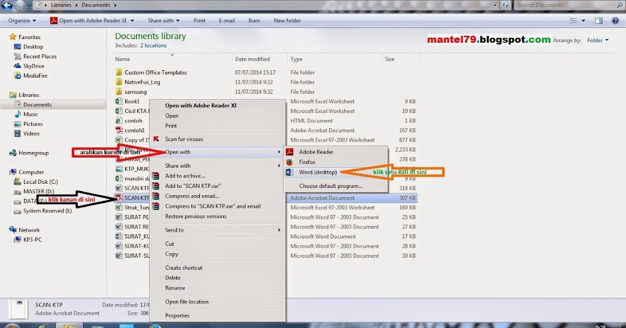Click the WinRAR icon beside Add to archive
This screenshot has height=328, width=626.
coord(155,176)
